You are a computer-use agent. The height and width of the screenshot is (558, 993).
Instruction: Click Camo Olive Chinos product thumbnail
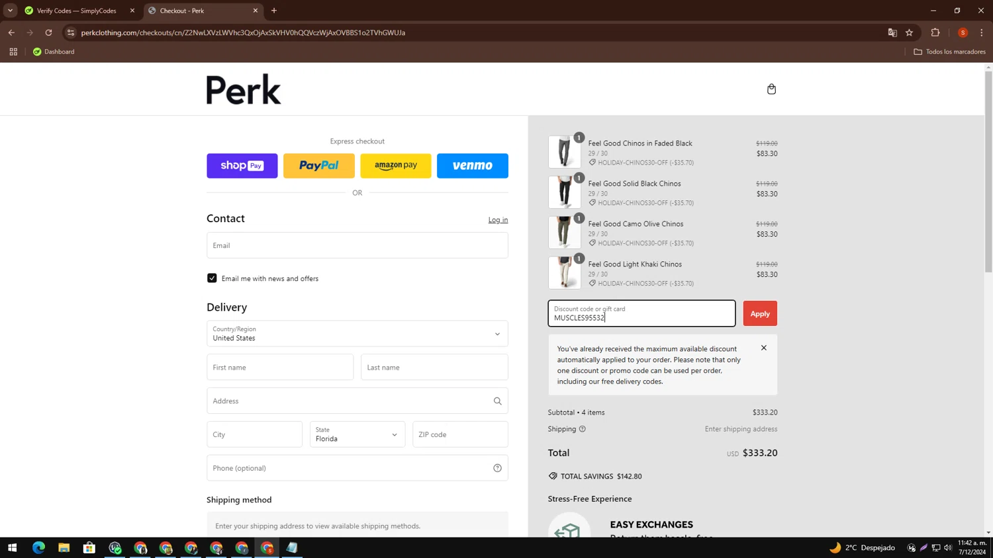tap(565, 233)
